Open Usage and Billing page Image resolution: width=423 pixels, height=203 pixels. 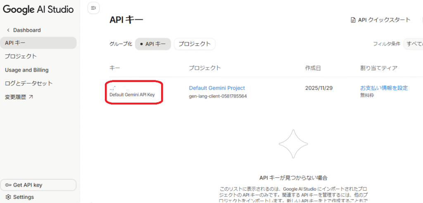26,70
